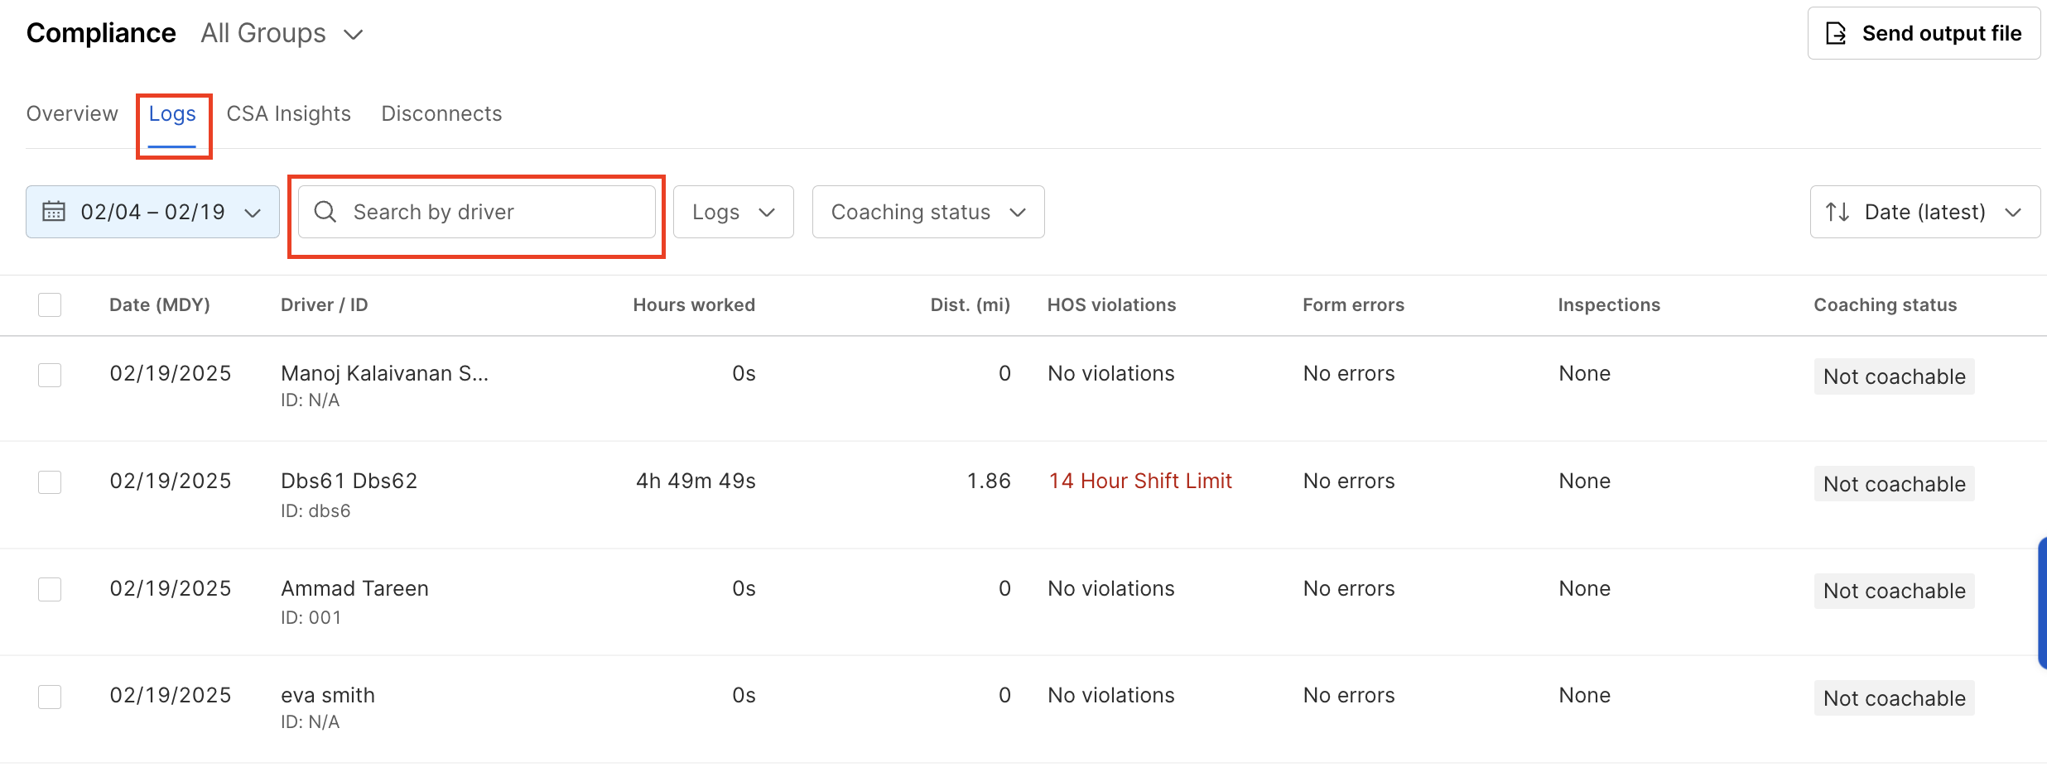Switch to the Overview tab
The width and height of the screenshot is (2047, 781).
72,113
